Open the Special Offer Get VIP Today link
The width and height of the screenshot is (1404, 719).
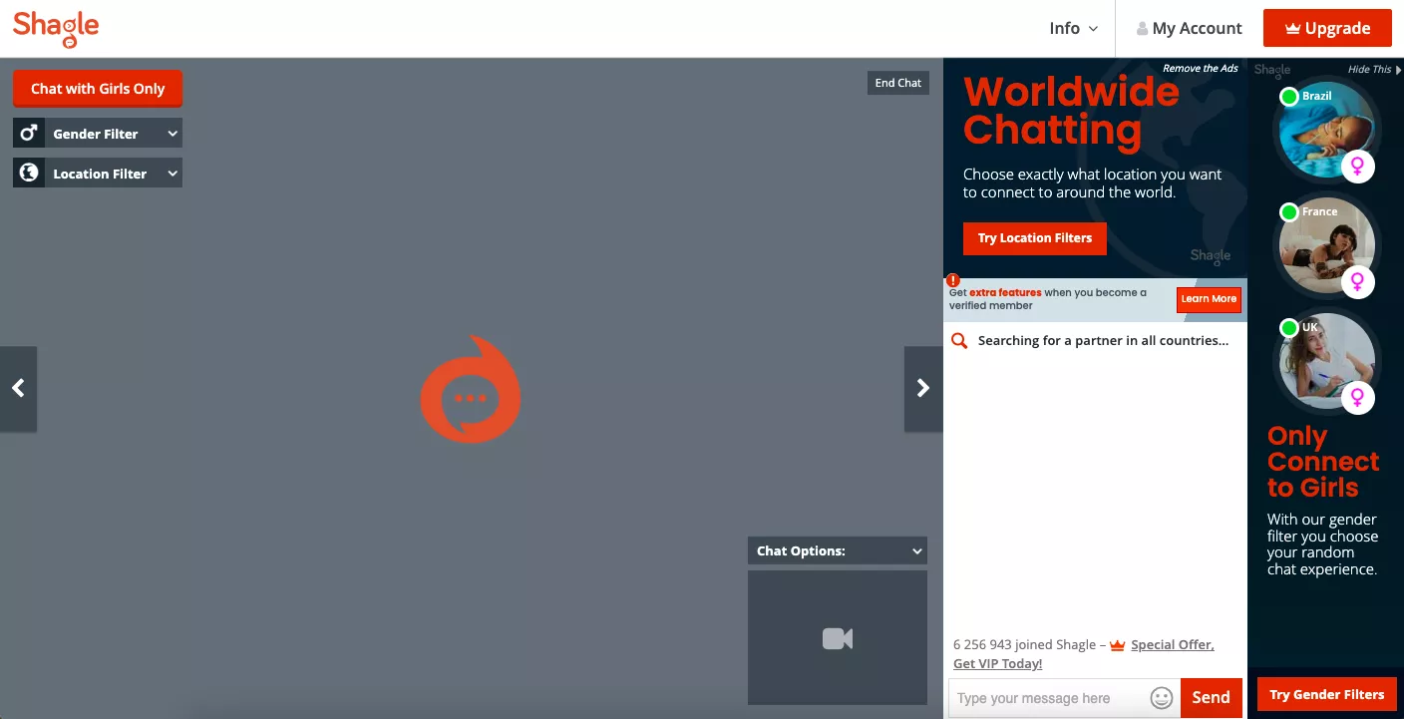tap(1084, 654)
